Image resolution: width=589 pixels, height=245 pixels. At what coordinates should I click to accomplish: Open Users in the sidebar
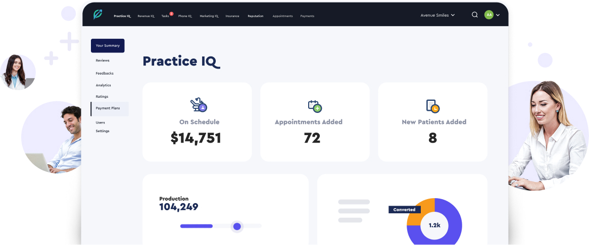(x=101, y=122)
